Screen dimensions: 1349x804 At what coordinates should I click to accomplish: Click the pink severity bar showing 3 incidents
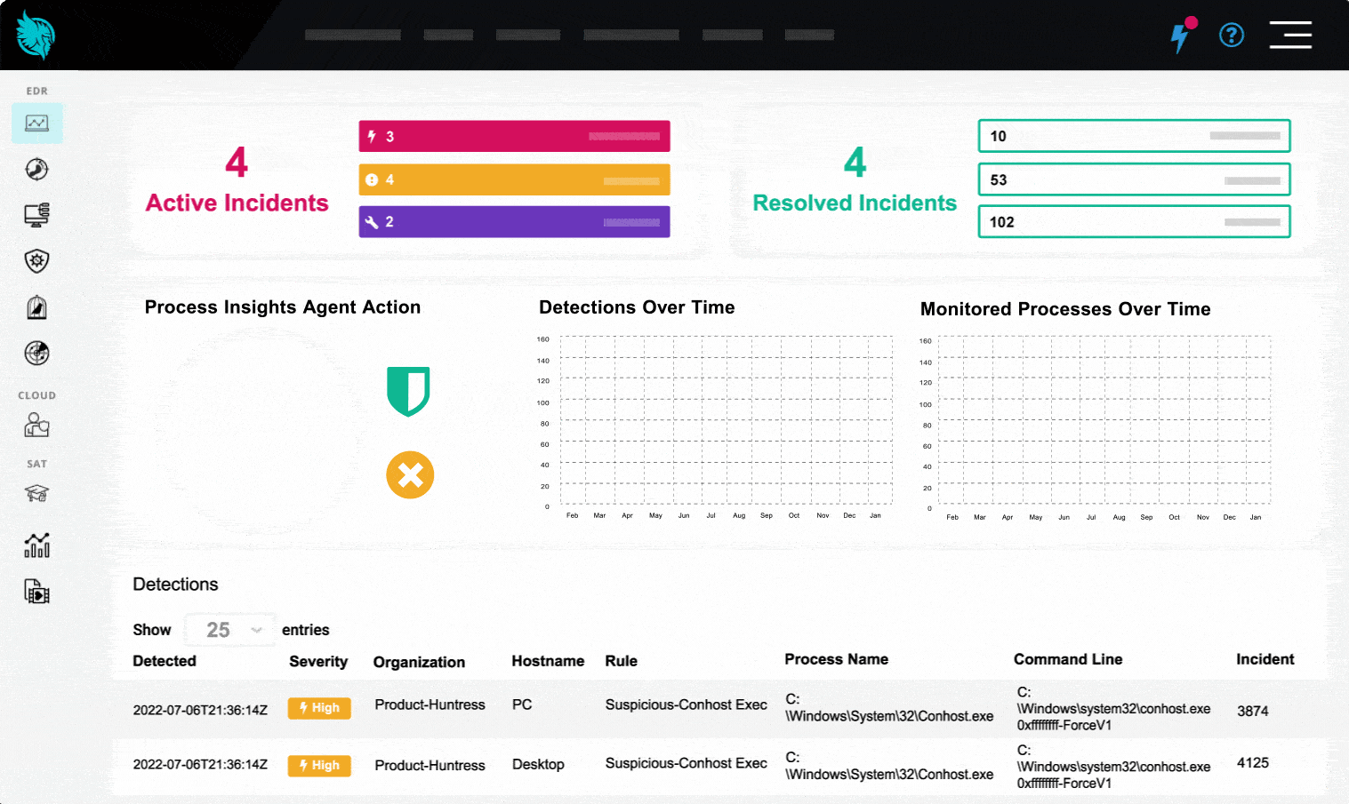tap(514, 136)
